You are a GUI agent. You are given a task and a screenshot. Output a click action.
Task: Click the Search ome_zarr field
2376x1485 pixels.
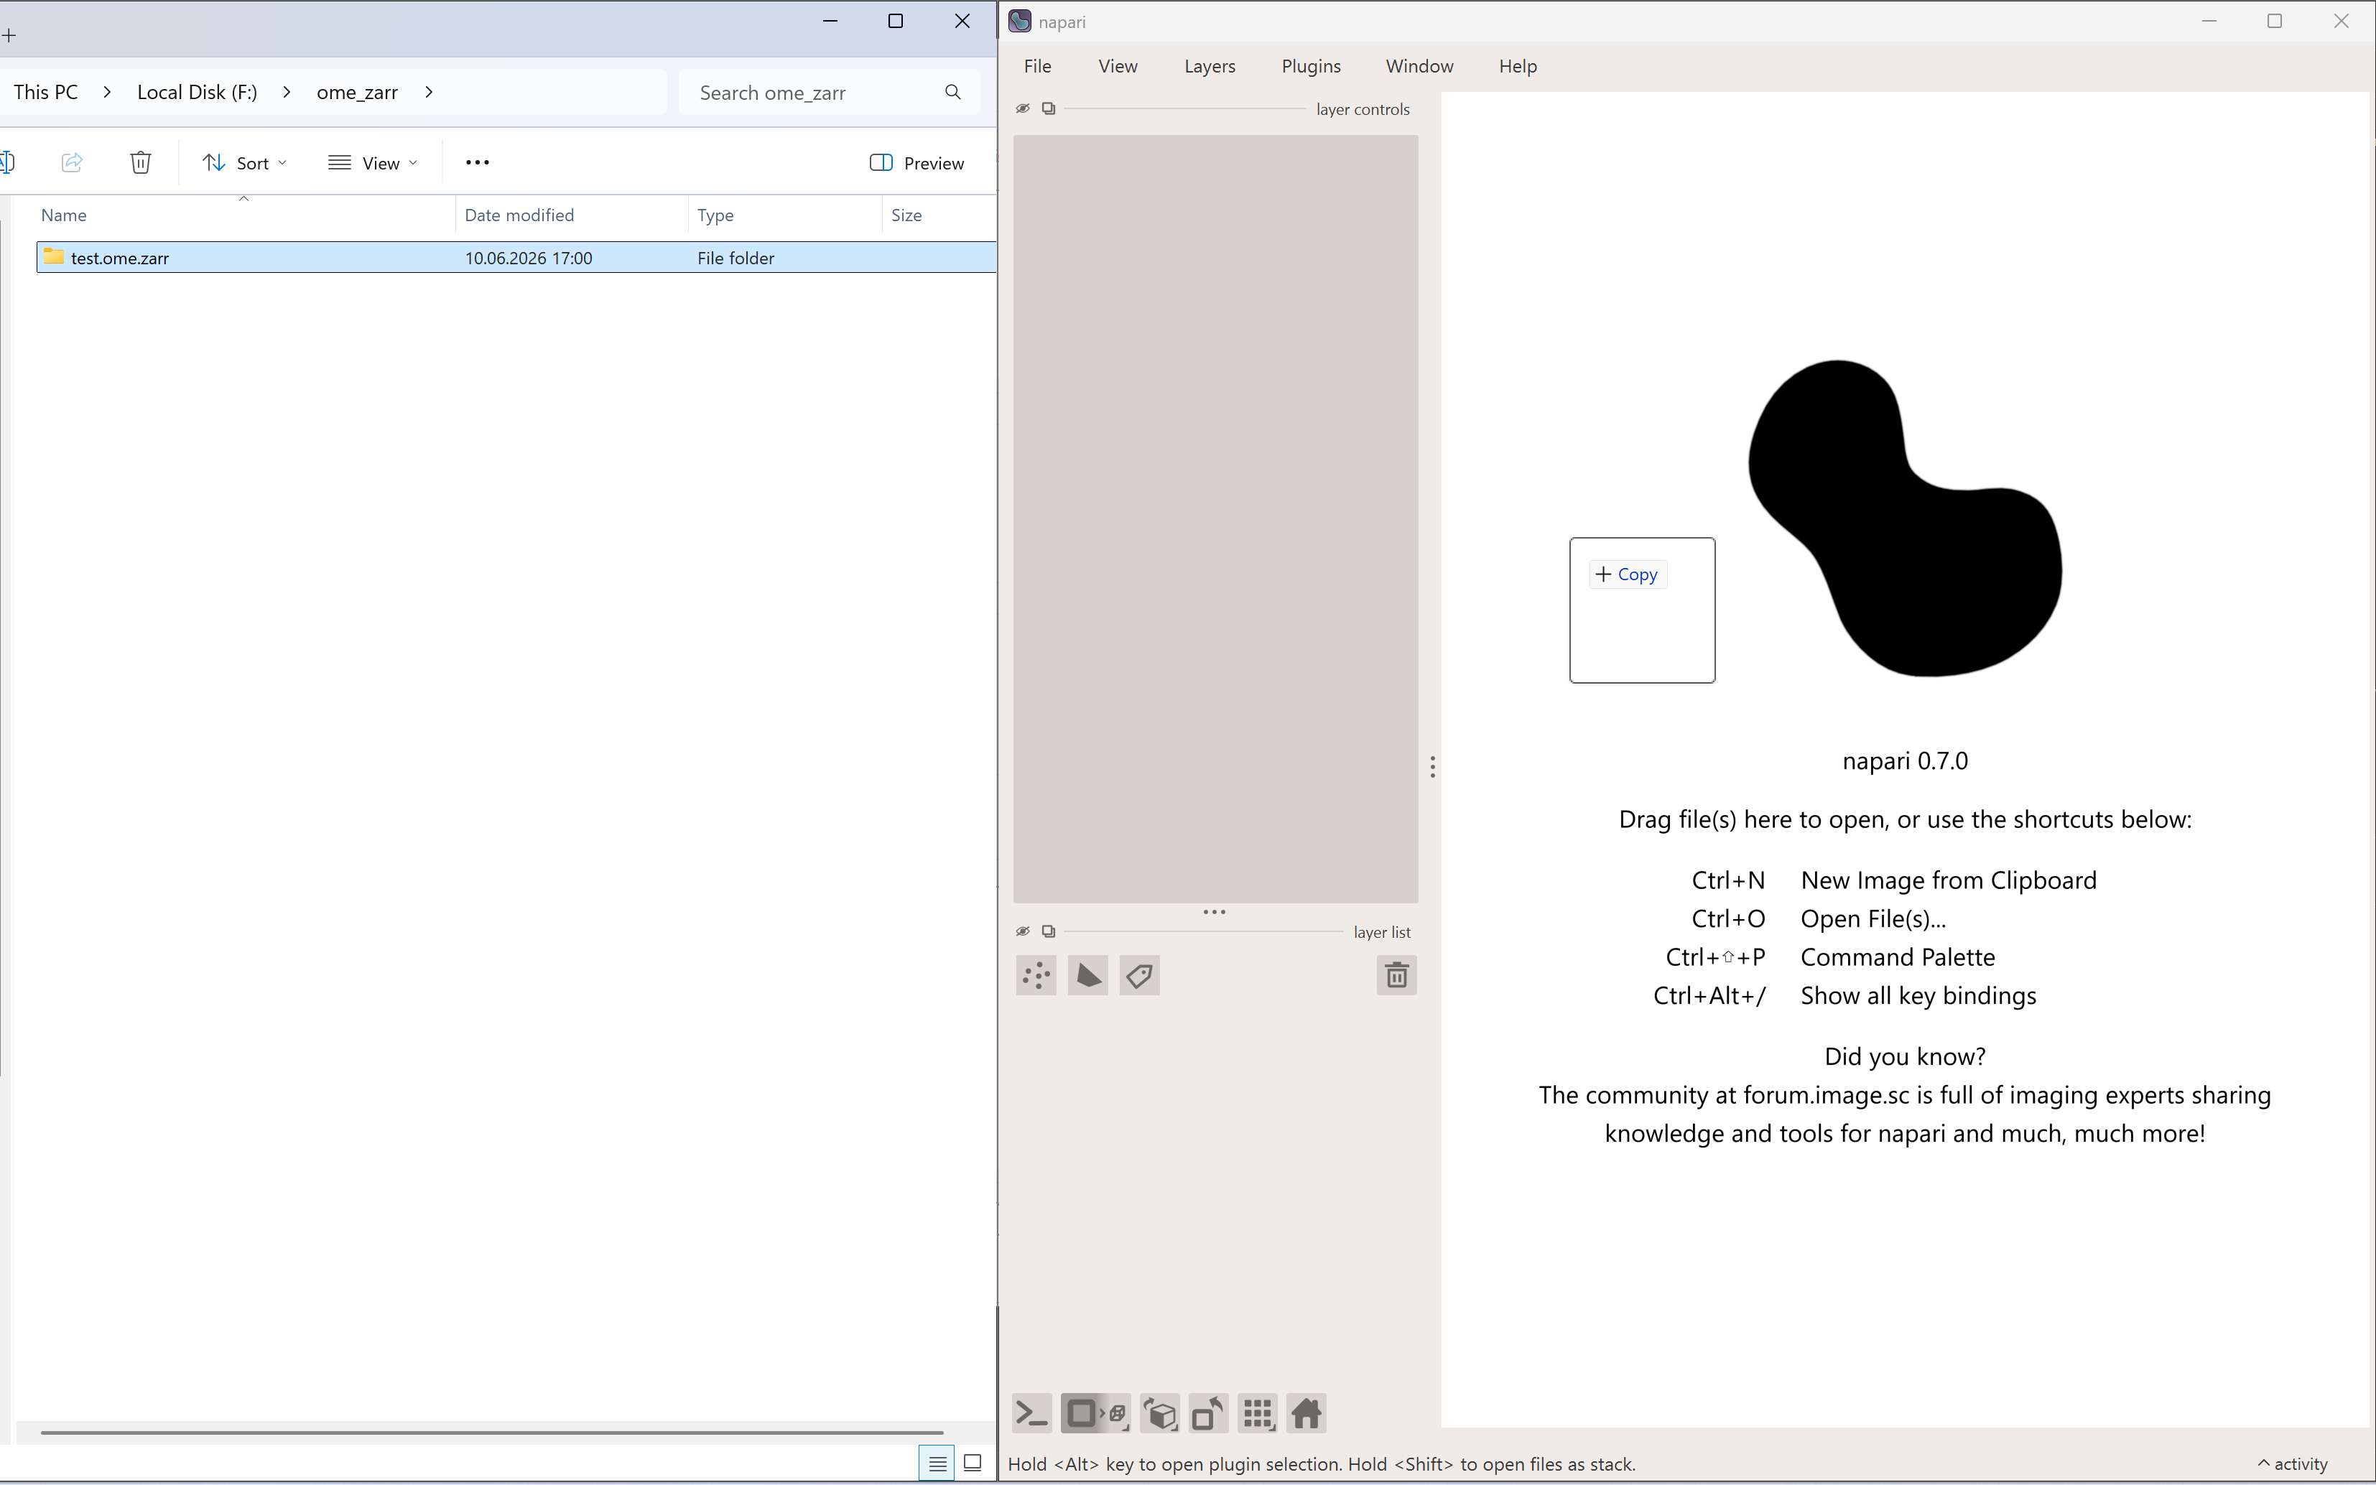pyautogui.click(x=829, y=93)
